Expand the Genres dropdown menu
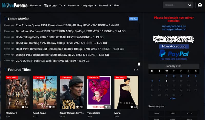Viewport: 205px width, 120px height. point(73,5)
